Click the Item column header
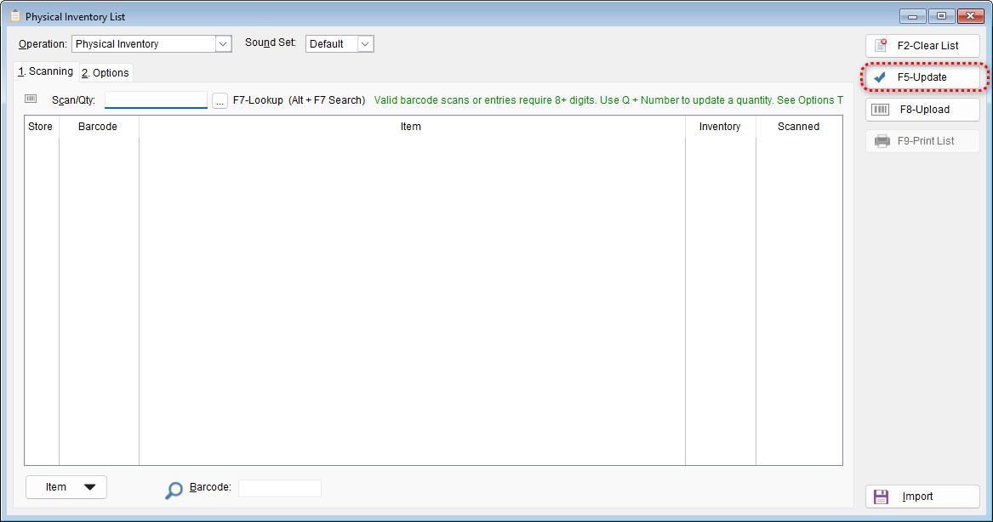993x522 pixels. tap(411, 127)
